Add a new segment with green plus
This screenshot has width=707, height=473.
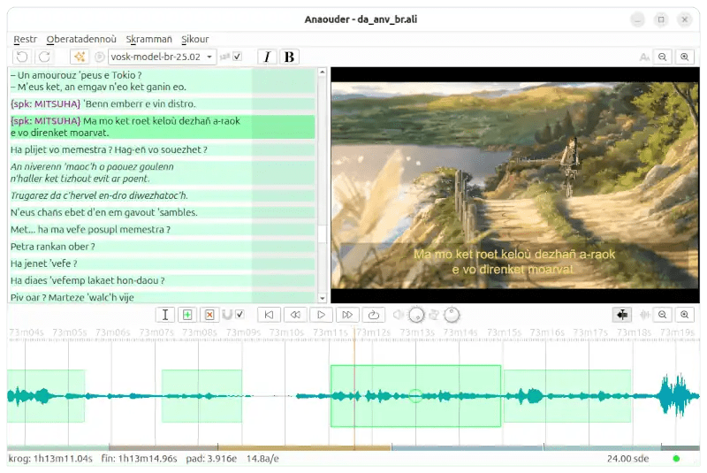pos(186,315)
